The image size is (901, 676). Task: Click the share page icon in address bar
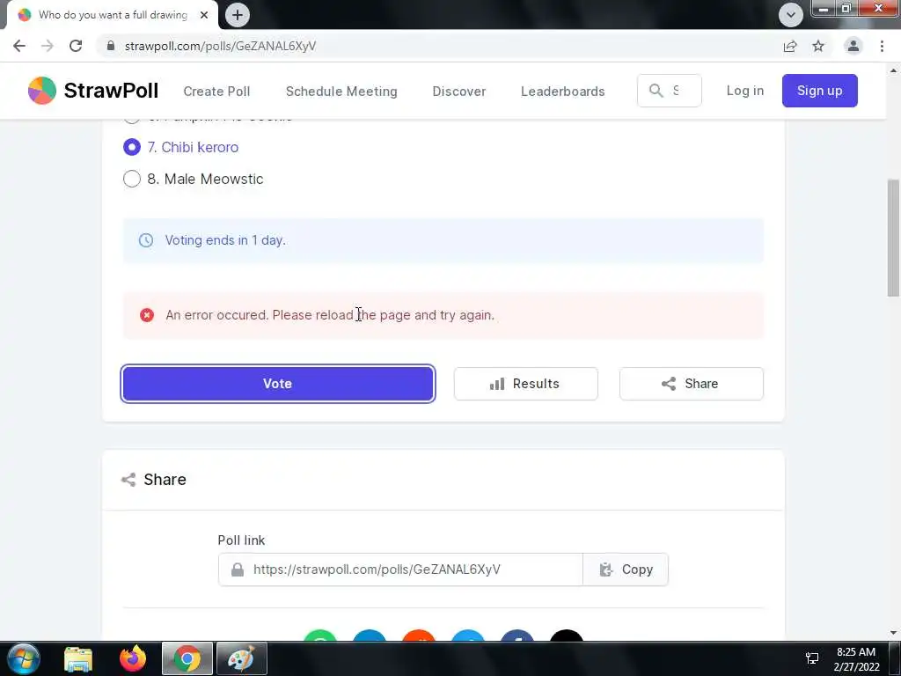point(790,46)
